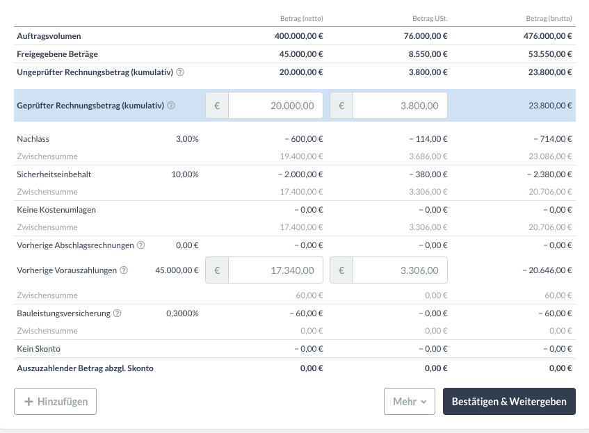Select Vorauszahlungen netto input with 17.340,00
589x433 pixels.
pos(275,270)
